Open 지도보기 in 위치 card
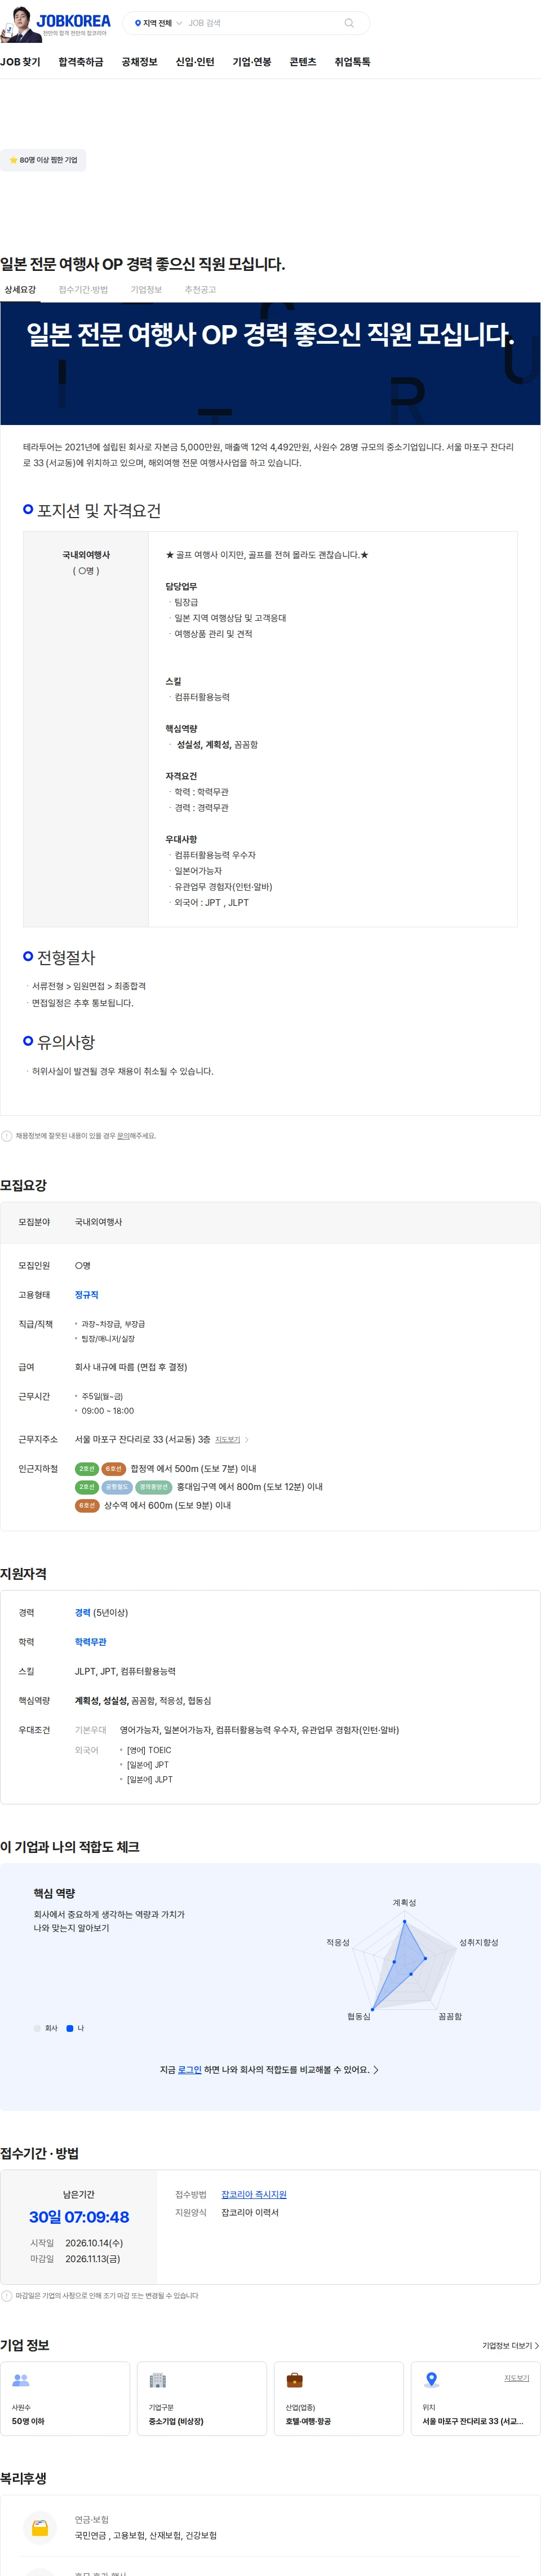The image size is (541, 2576). [x=516, y=2378]
